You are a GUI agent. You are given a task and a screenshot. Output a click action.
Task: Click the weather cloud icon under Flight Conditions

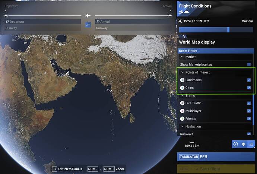point(187,12)
